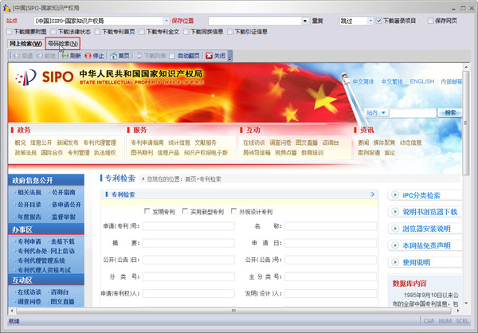Click the arrow icon beside 使用说明

coord(395,262)
